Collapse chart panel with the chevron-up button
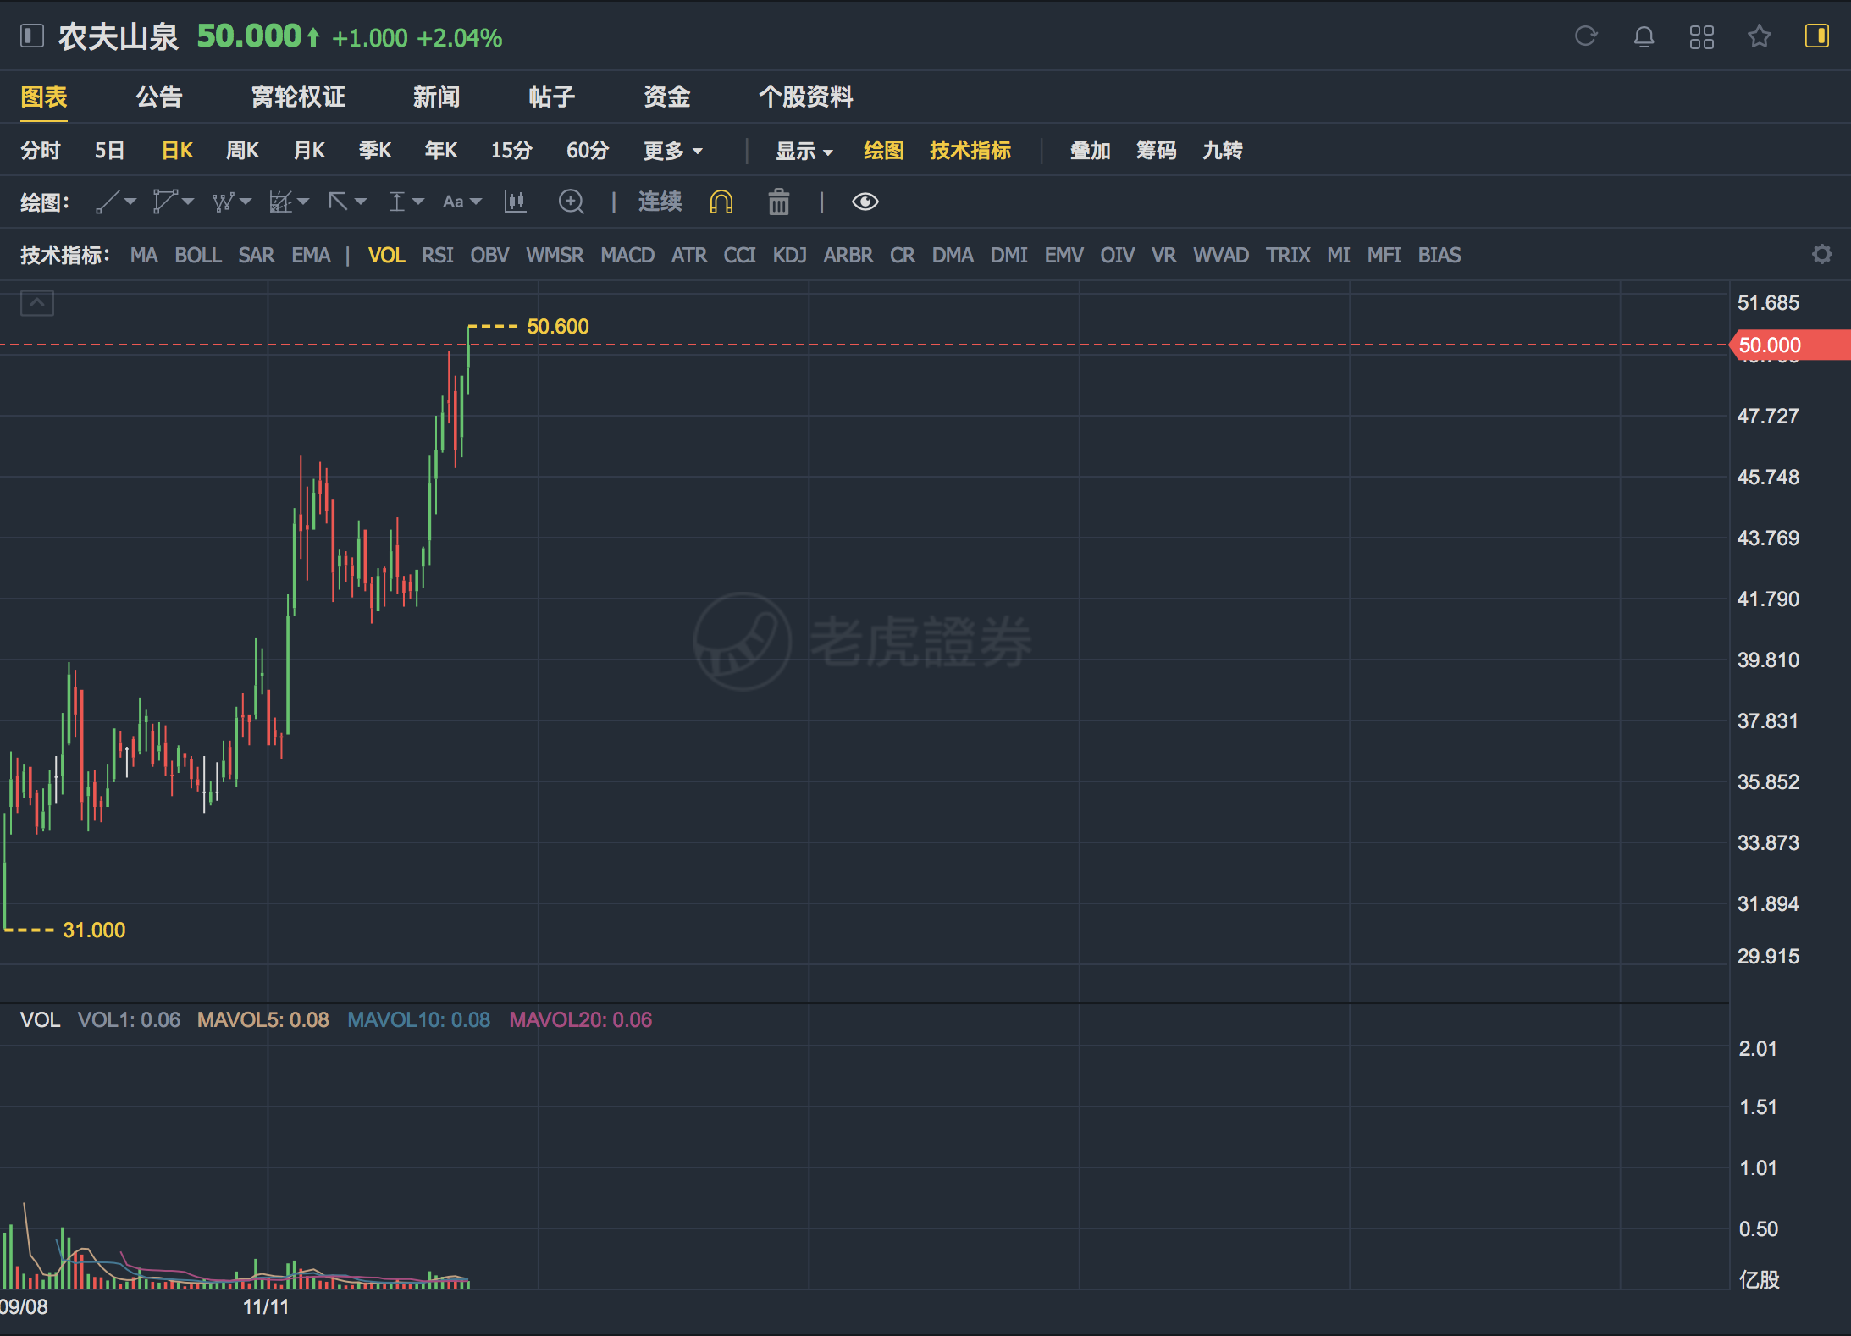This screenshot has width=1851, height=1336. (x=37, y=302)
